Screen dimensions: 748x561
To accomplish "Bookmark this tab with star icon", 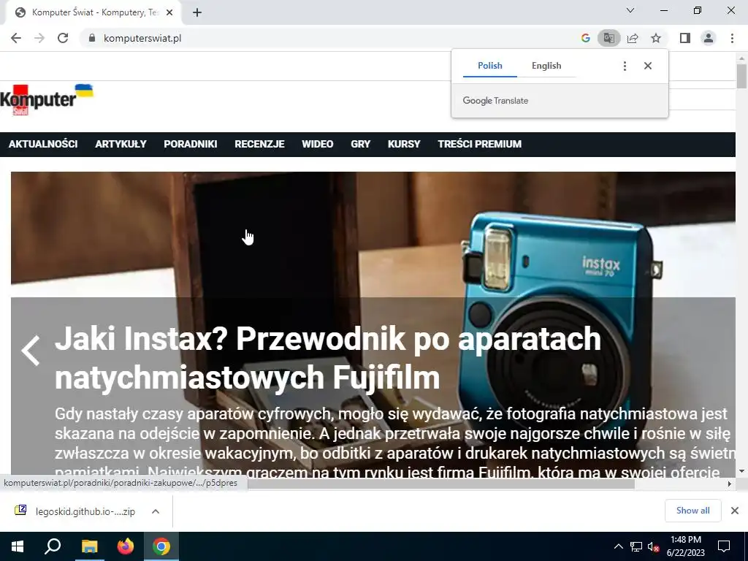I will click(x=656, y=38).
